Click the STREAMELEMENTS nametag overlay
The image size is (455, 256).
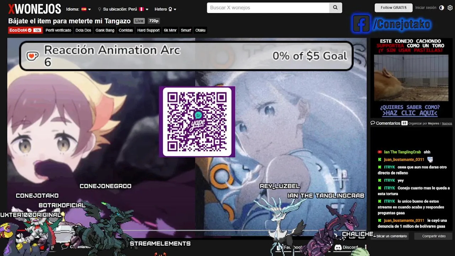(160, 244)
